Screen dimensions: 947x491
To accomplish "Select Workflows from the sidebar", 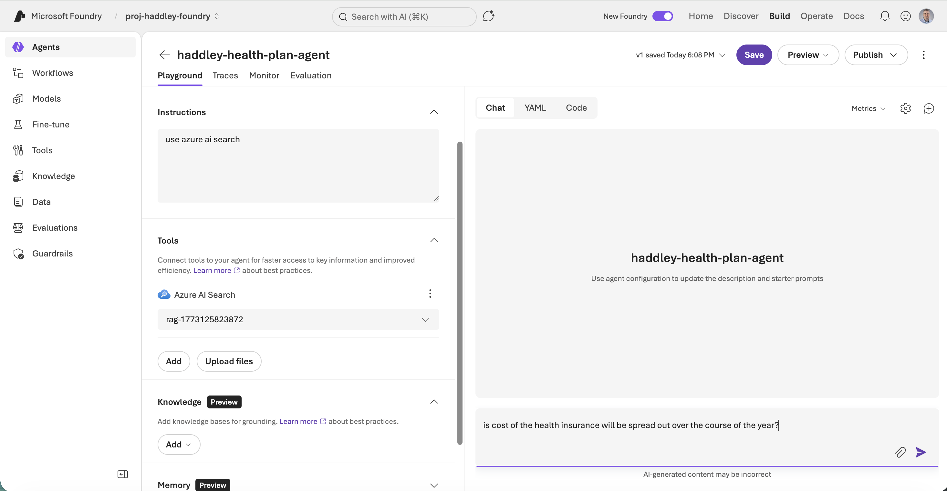I will [x=53, y=73].
